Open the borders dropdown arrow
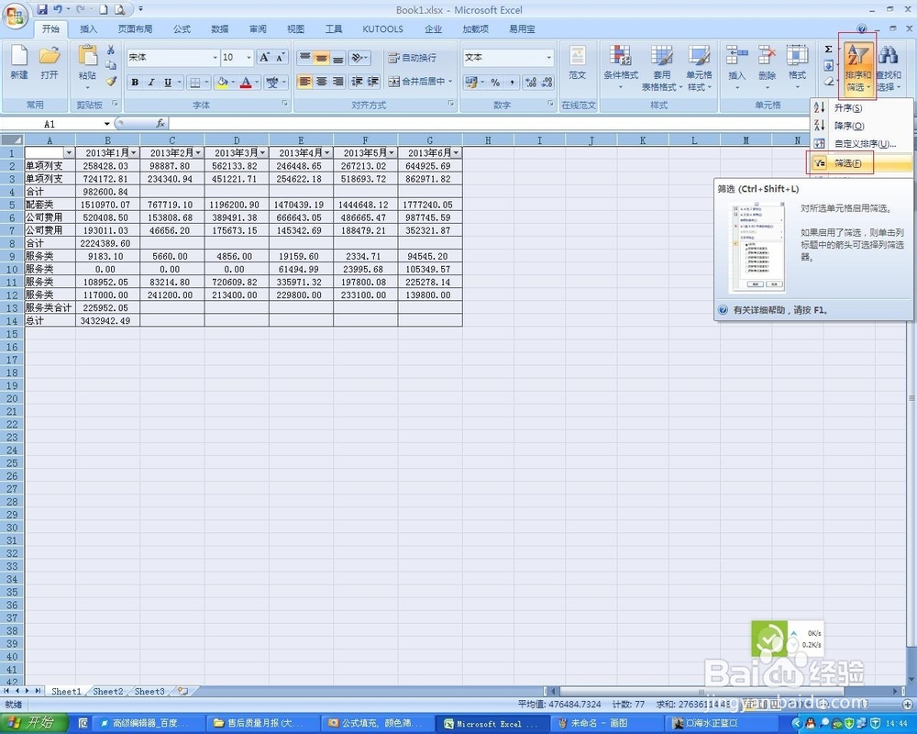 206,83
